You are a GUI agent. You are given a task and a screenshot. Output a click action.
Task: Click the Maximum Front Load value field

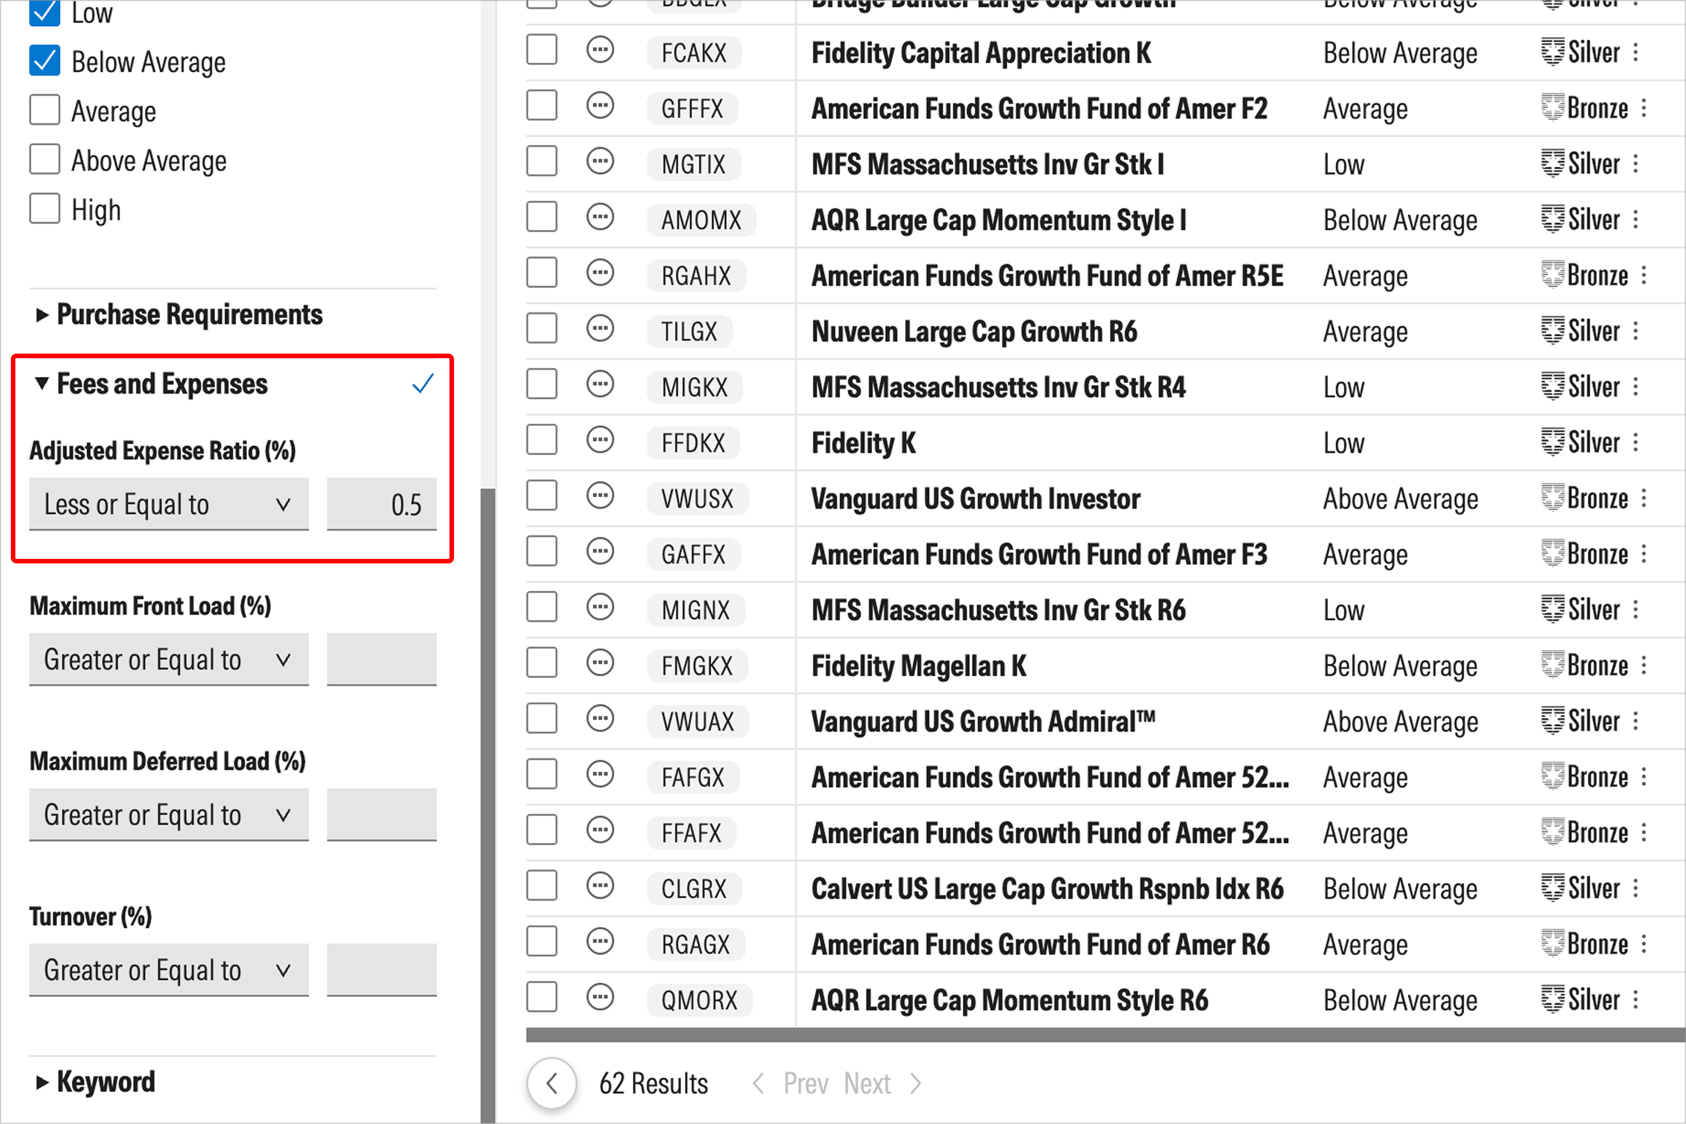382,659
